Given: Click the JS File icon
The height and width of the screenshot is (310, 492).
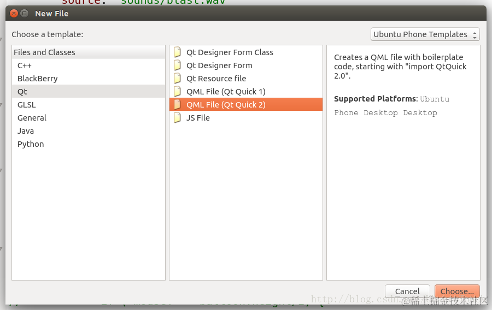Looking at the screenshot, I should click(x=177, y=118).
